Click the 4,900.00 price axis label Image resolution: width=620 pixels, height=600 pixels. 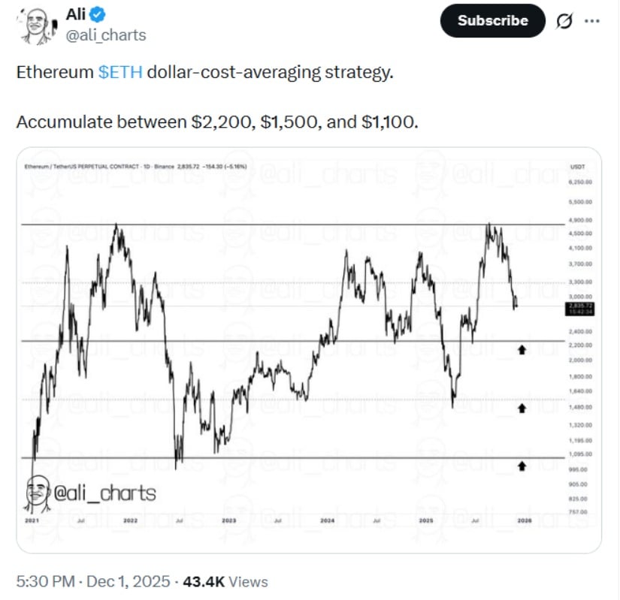(580, 220)
